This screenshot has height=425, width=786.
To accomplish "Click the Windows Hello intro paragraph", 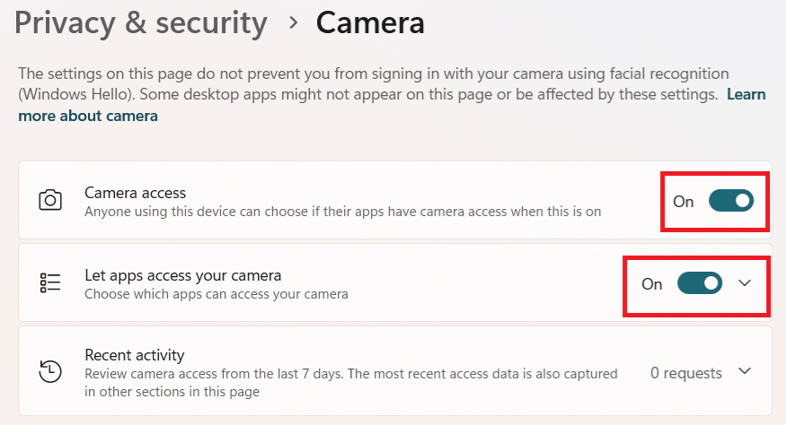I will pos(359,82).
